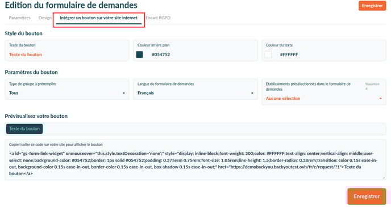This screenshot has height=207, width=391.
Task: Click the Aucune sélection orange arrow
Action: click(x=381, y=99)
